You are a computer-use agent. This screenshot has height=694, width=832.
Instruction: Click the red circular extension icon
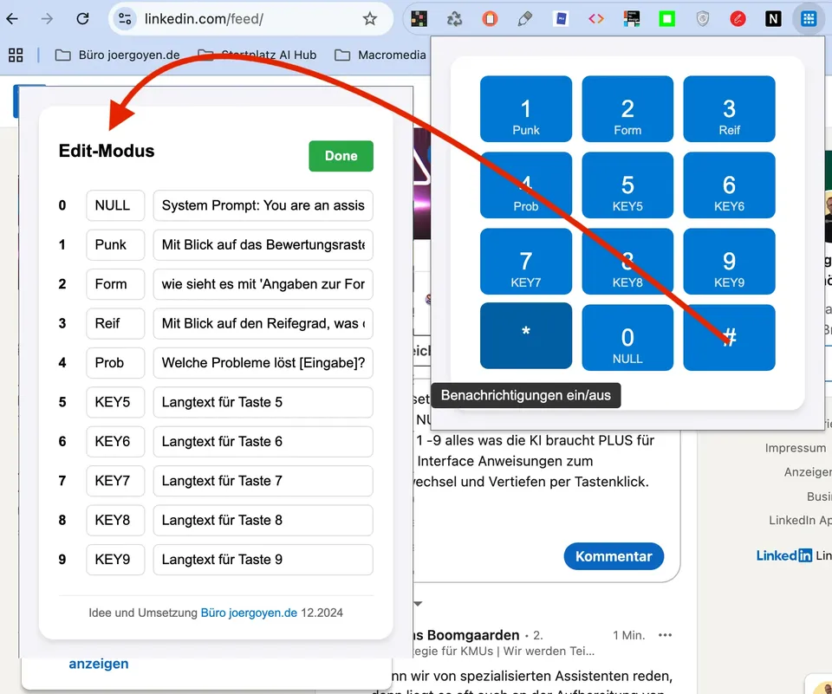(738, 19)
